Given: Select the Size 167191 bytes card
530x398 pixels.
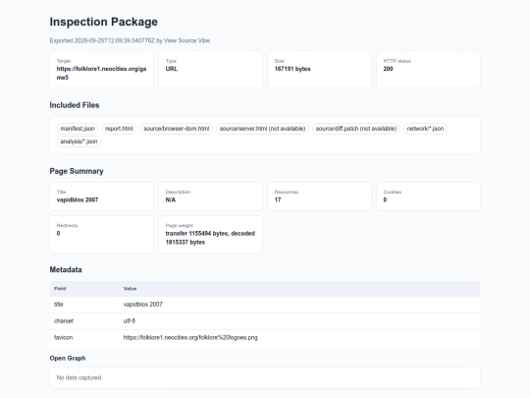Looking at the screenshot, I should (x=319, y=70).
